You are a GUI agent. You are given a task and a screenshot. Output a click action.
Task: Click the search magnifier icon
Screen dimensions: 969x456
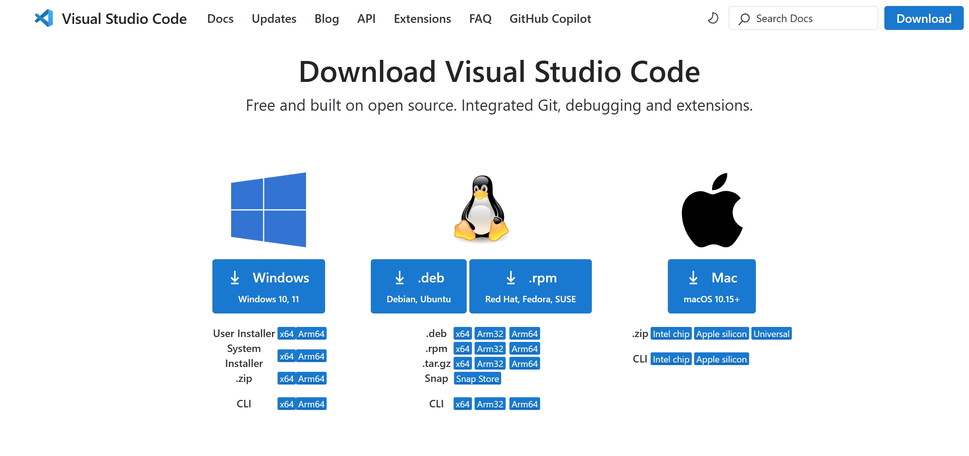[x=744, y=19]
